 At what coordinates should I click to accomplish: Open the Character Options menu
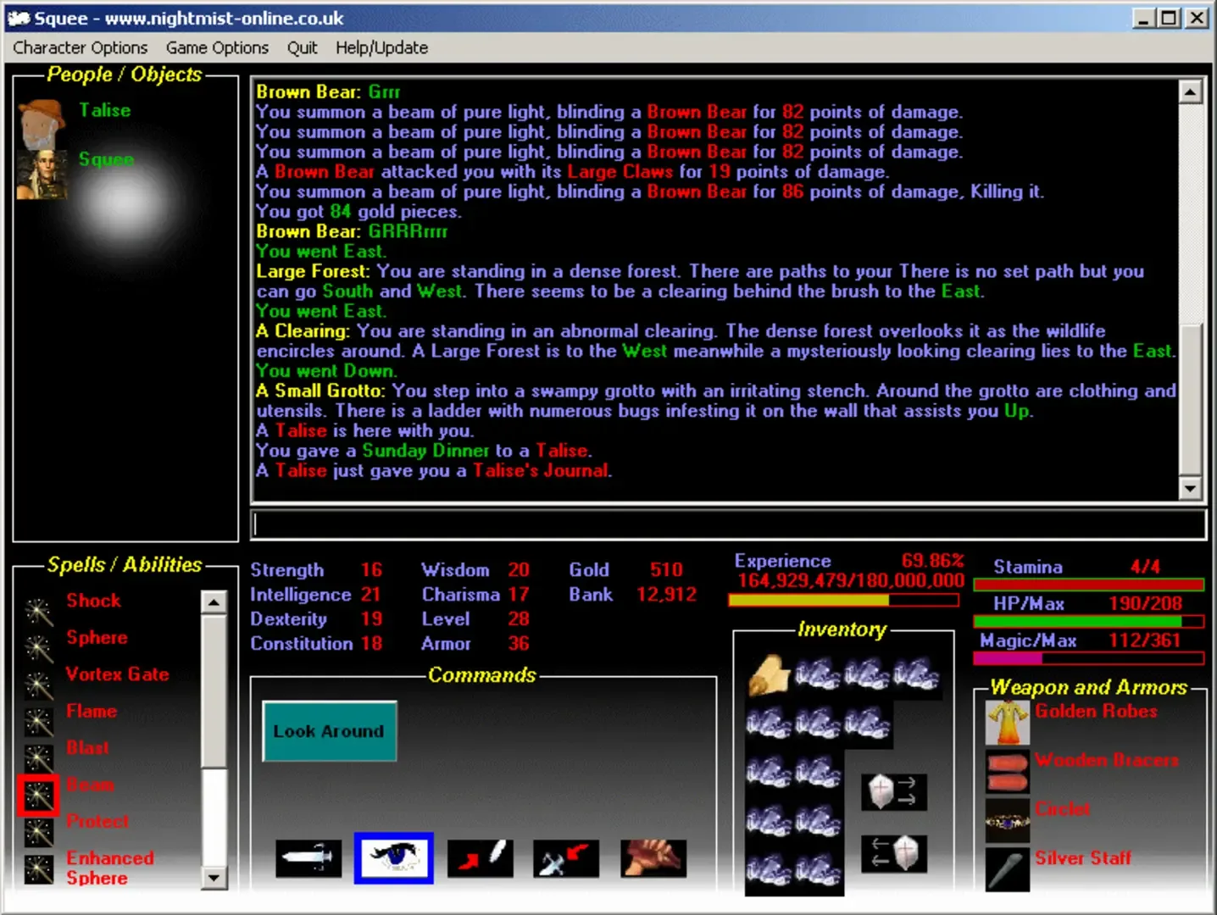coord(80,48)
